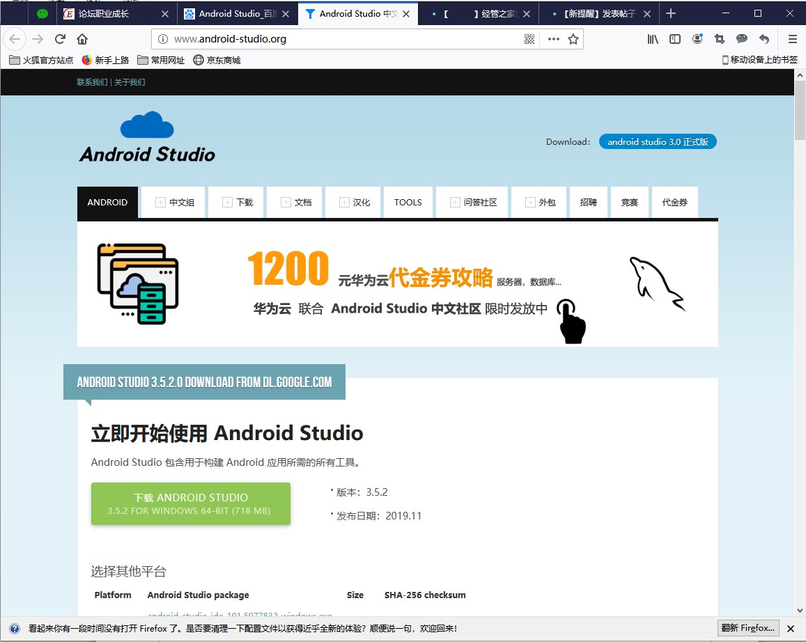Open the Library bookshelf icon
The height and width of the screenshot is (642, 806).
click(x=653, y=39)
